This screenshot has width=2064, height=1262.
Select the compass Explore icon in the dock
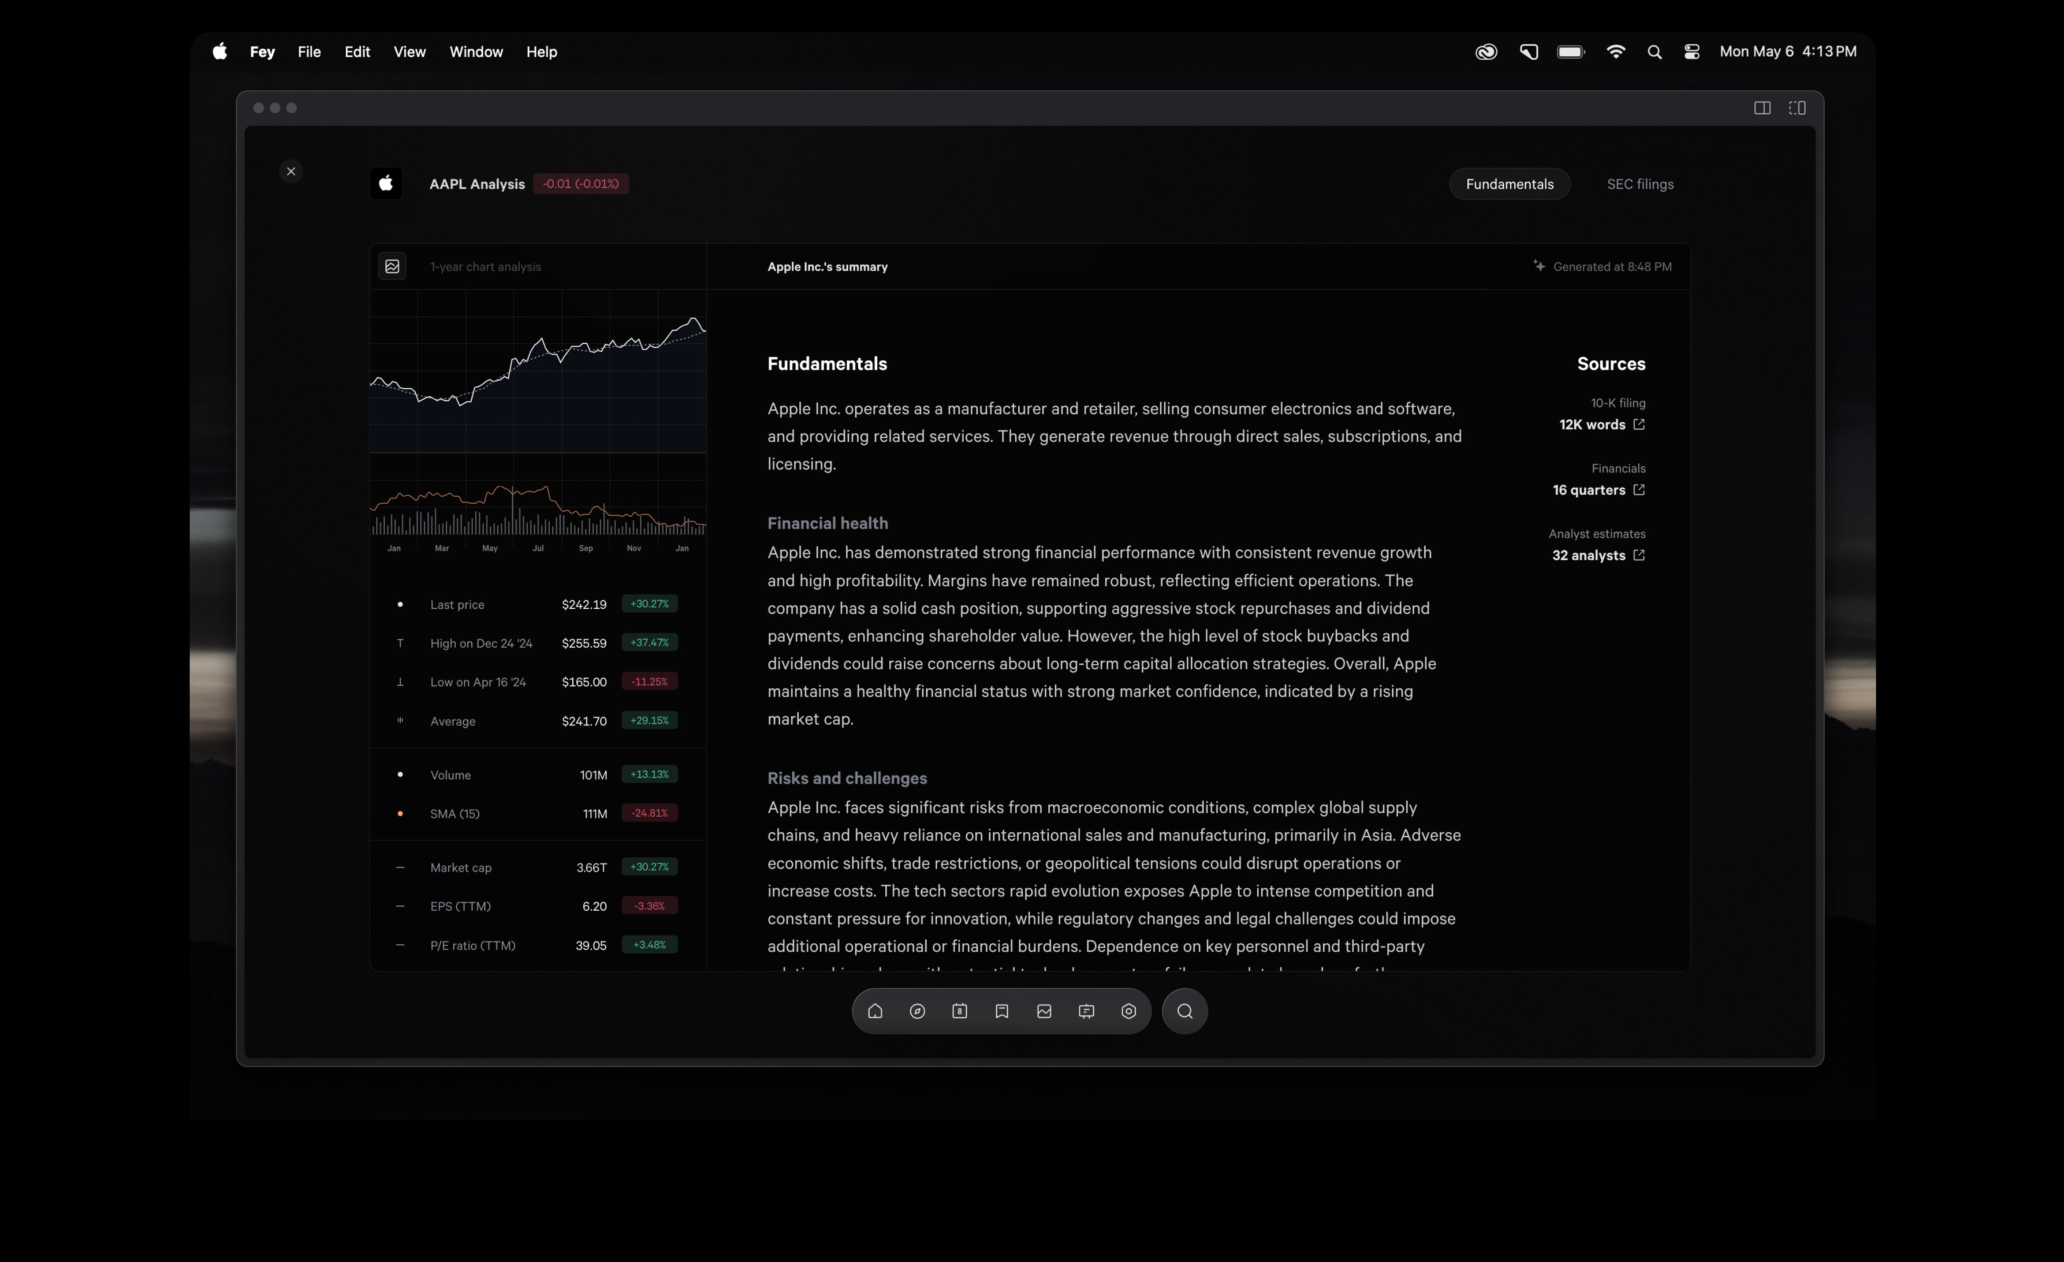pyautogui.click(x=916, y=1011)
